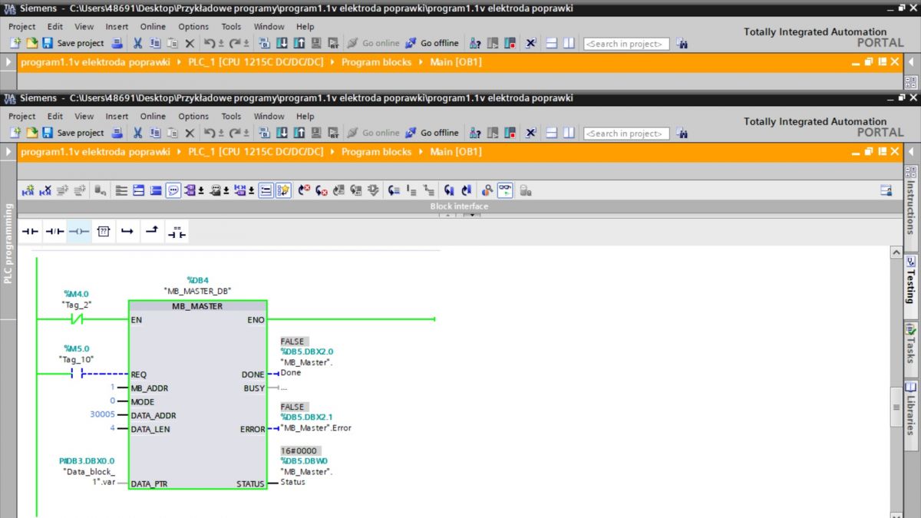Viewport: 921px width, 518px height.
Task: Click editor vertical scrollbar up arrow
Action: (x=896, y=252)
